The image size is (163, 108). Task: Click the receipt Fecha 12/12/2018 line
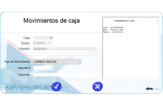[x=113, y=32]
